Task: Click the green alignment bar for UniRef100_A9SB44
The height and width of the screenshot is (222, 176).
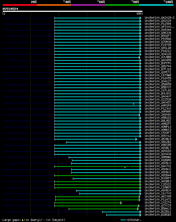Action: pos(98,175)
